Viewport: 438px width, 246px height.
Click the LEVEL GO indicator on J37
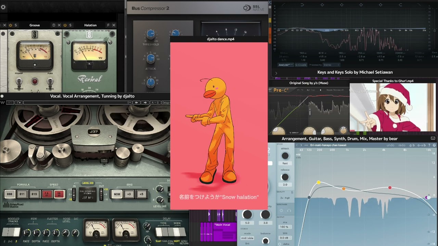pyautogui.click(x=88, y=183)
